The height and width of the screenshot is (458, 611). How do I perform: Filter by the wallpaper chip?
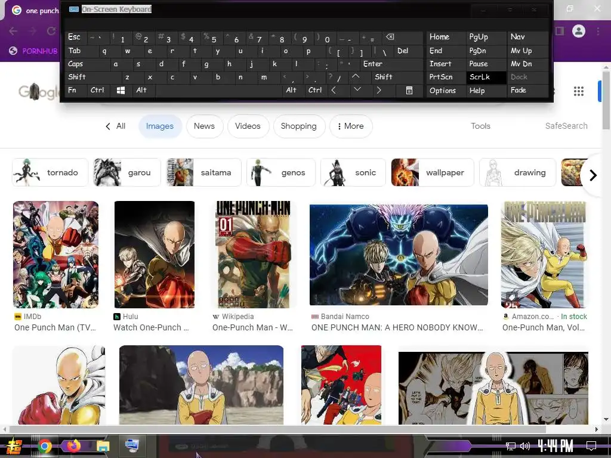point(432,172)
